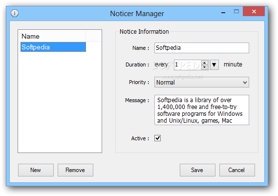Click the Cancel button
This screenshot has width=278, height=196.
(x=237, y=170)
